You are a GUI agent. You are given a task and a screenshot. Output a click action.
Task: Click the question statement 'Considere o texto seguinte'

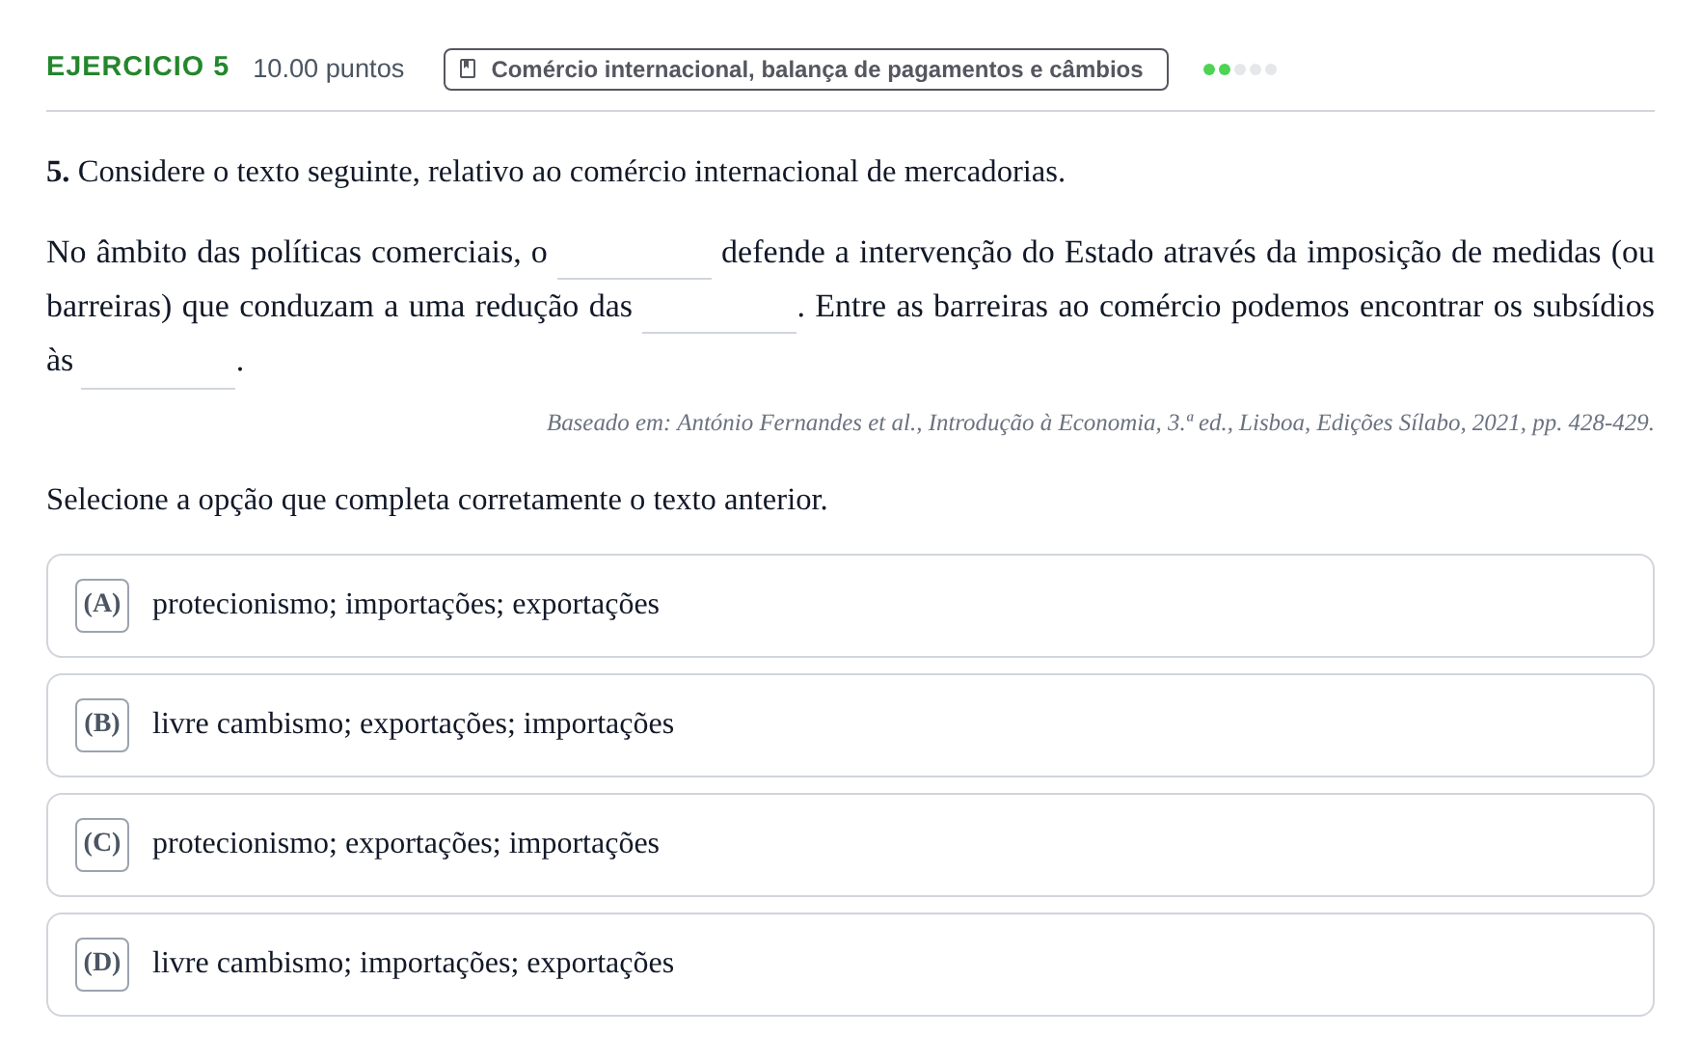coord(555,172)
